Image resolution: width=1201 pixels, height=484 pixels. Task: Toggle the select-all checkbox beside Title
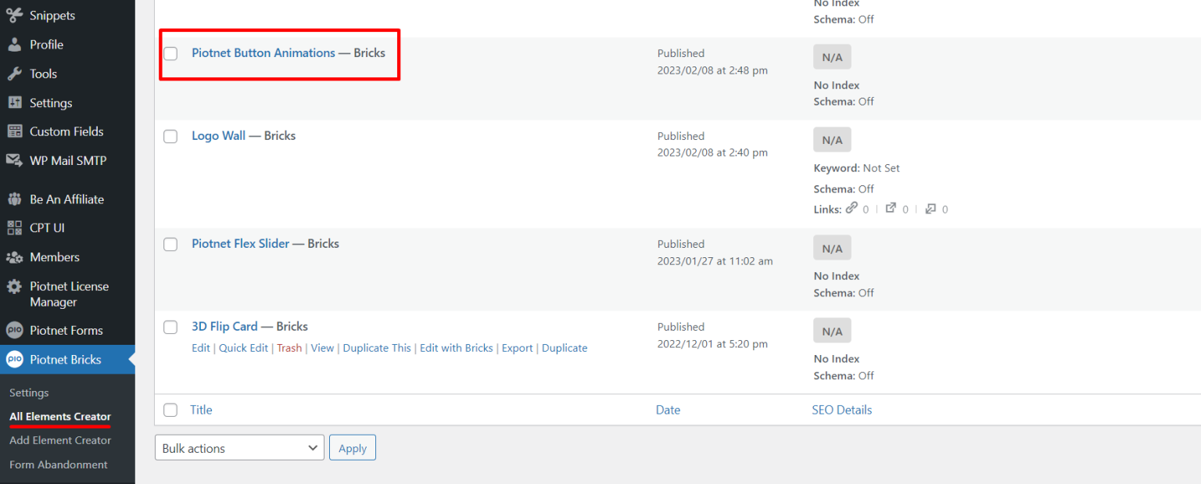tap(170, 410)
